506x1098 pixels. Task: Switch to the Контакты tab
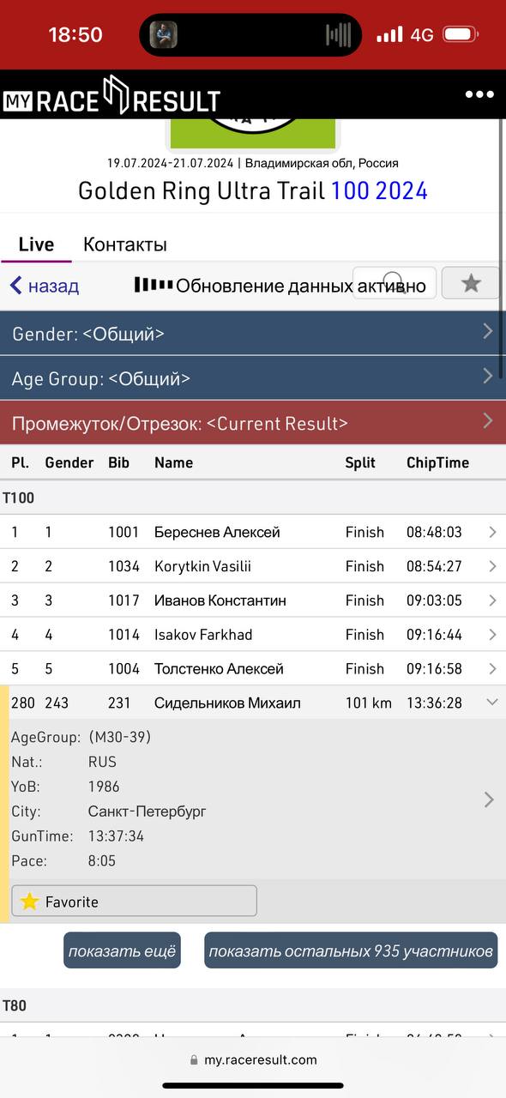point(125,244)
